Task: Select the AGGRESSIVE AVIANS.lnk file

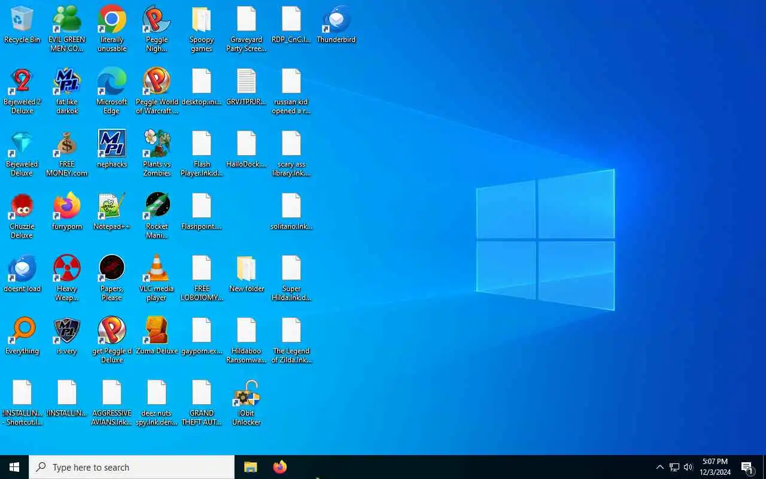Action: [x=112, y=402]
